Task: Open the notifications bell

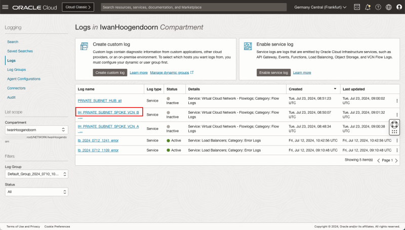Action: point(368,8)
